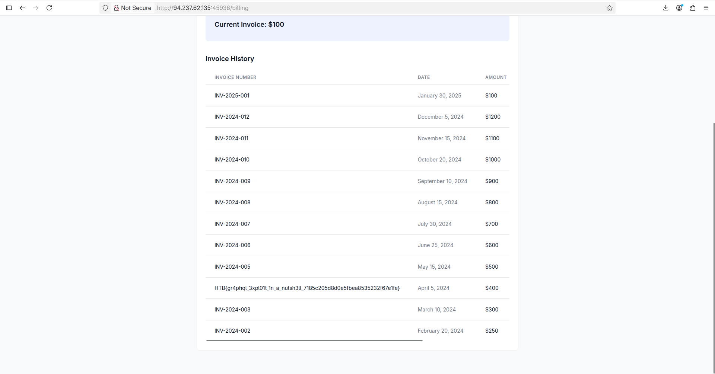Click the AMOUNT column header
Image resolution: width=715 pixels, height=374 pixels.
pos(496,77)
